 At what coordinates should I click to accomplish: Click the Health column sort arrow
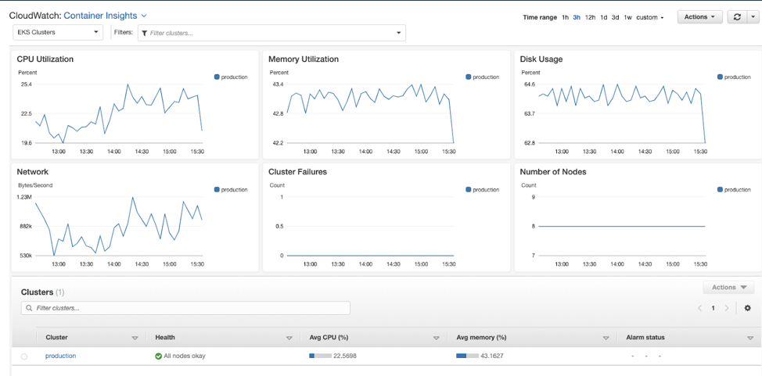pyautogui.click(x=289, y=338)
